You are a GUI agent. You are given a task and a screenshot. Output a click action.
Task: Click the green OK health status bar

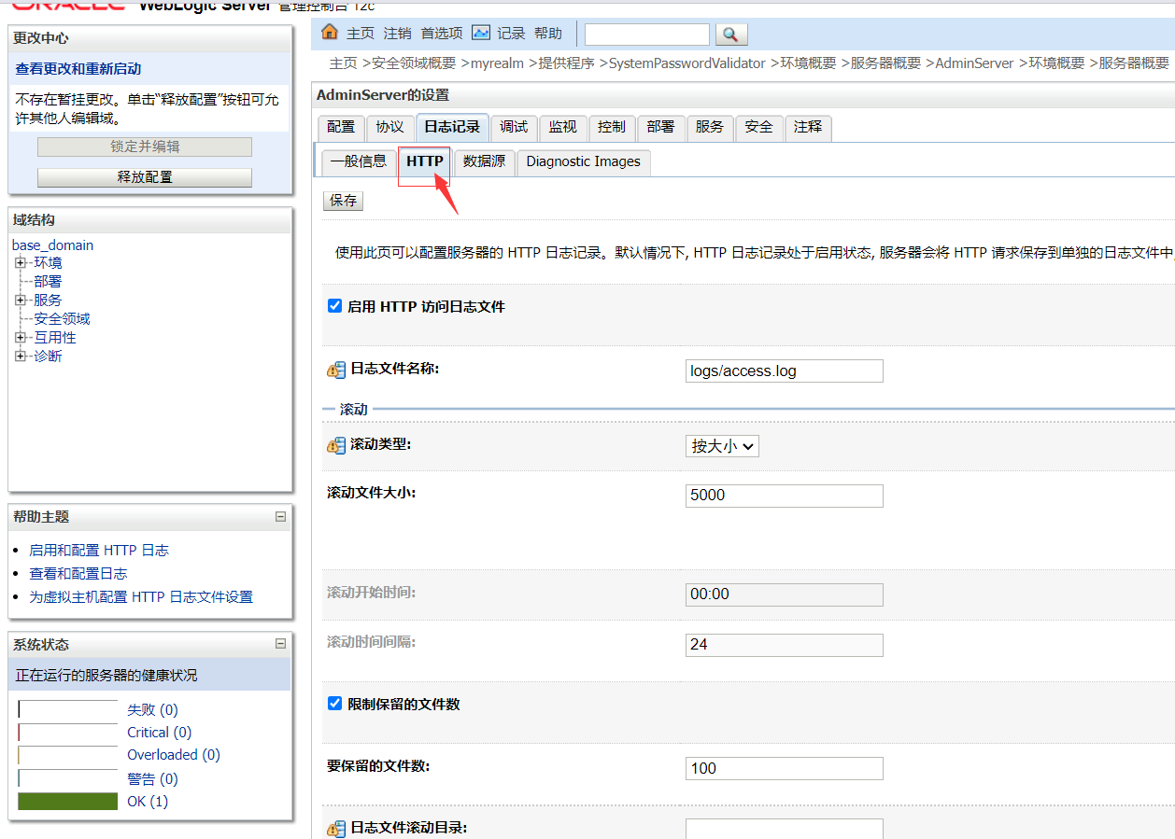pyautogui.click(x=67, y=801)
